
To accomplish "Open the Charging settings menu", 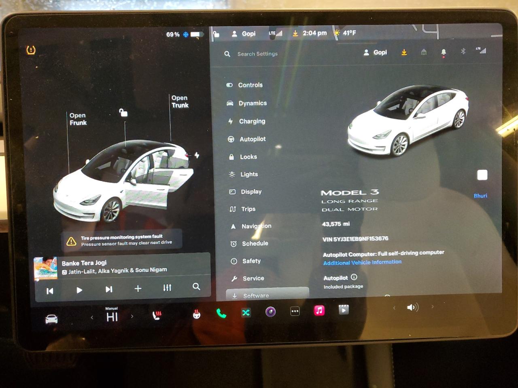I will [x=246, y=121].
